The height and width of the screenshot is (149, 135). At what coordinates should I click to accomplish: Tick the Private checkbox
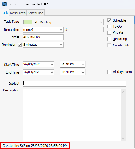point(109,33)
